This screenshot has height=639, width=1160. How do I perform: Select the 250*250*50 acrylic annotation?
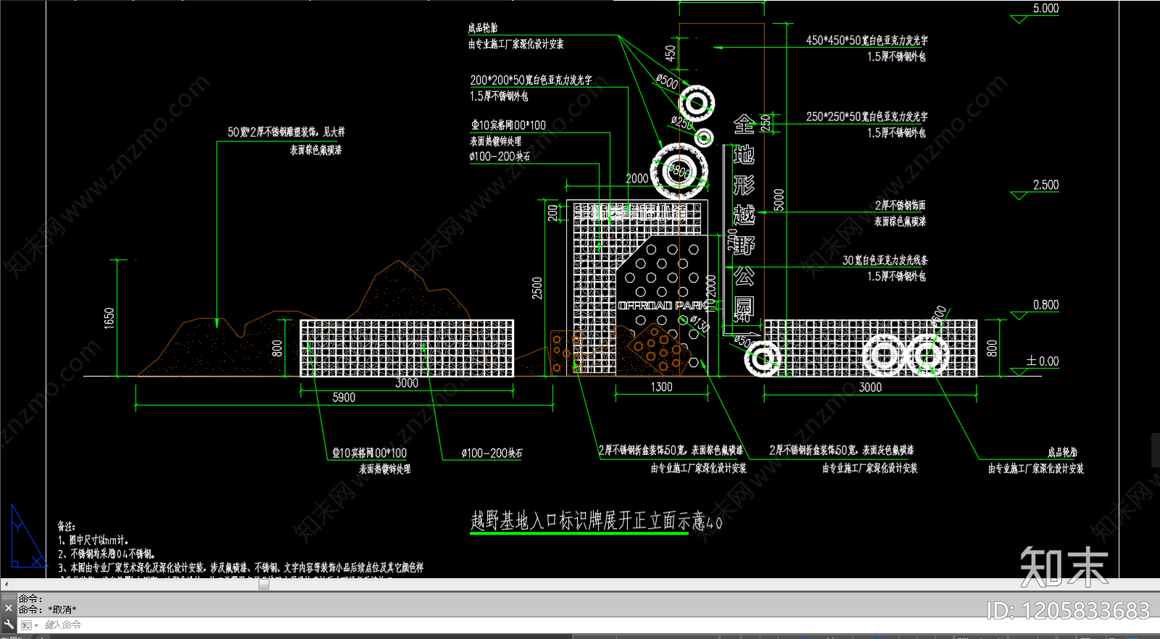click(x=866, y=117)
